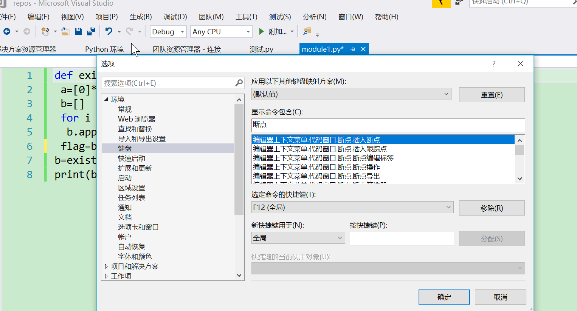Click the options tree scroll up arrow
The width and height of the screenshot is (577, 311).
239,100
